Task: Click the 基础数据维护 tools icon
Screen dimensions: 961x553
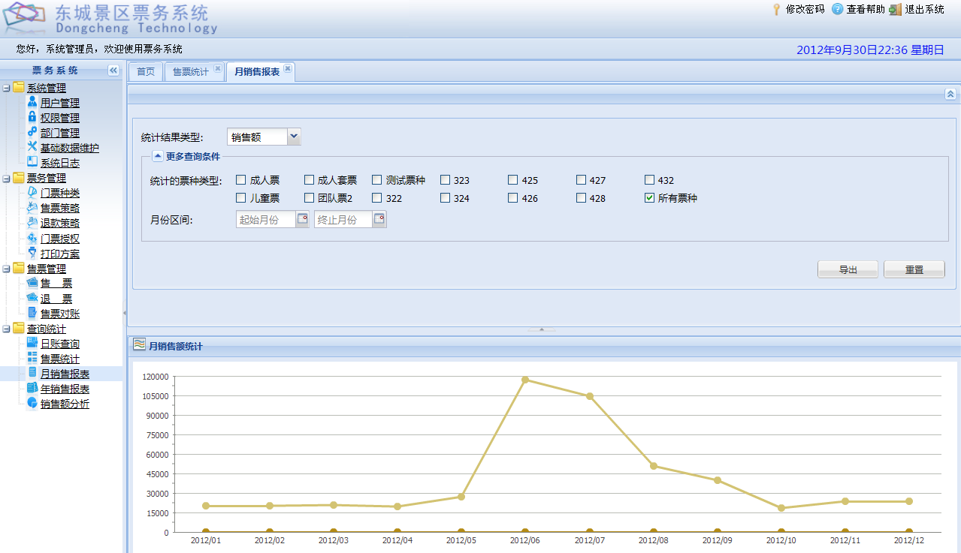Action: (32, 147)
